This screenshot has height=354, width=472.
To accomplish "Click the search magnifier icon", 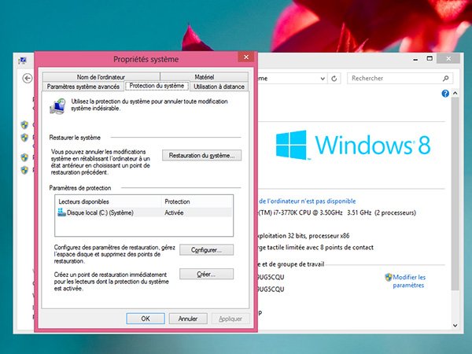I will (446, 79).
